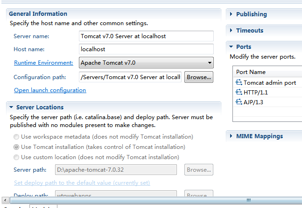Click the HTTP/1.1 port icon
Viewport: 302px width, 208px height.
click(239, 92)
